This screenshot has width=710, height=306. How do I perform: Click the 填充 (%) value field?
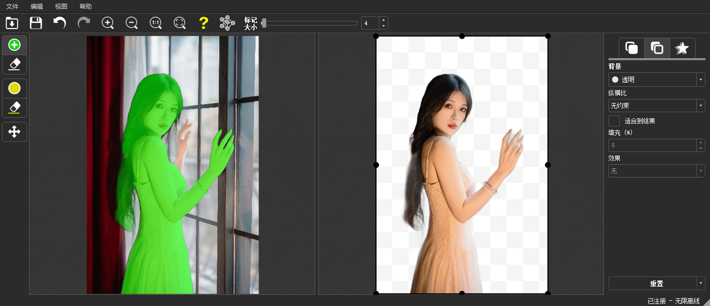(652, 145)
